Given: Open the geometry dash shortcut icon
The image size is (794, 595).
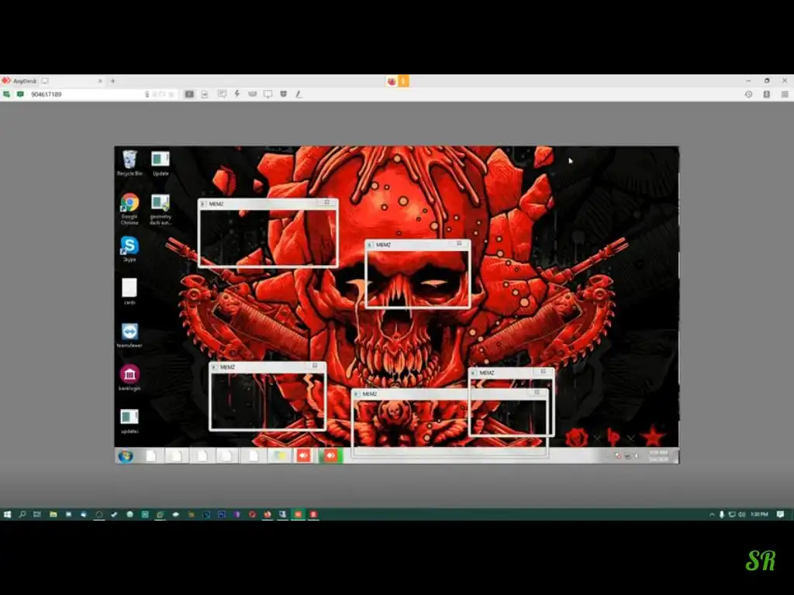Looking at the screenshot, I should coord(161,208).
